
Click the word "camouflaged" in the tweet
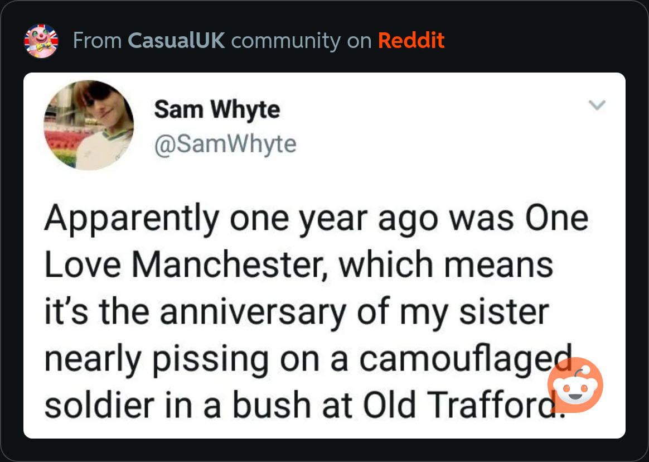tap(465, 360)
